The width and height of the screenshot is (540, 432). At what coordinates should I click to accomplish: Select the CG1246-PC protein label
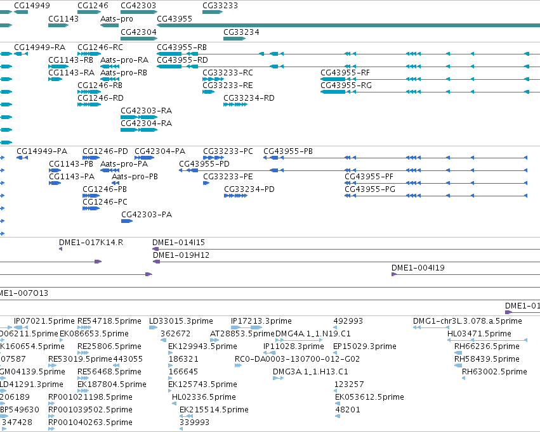point(105,202)
